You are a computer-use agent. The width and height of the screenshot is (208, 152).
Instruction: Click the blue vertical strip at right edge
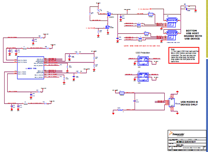point(207,105)
